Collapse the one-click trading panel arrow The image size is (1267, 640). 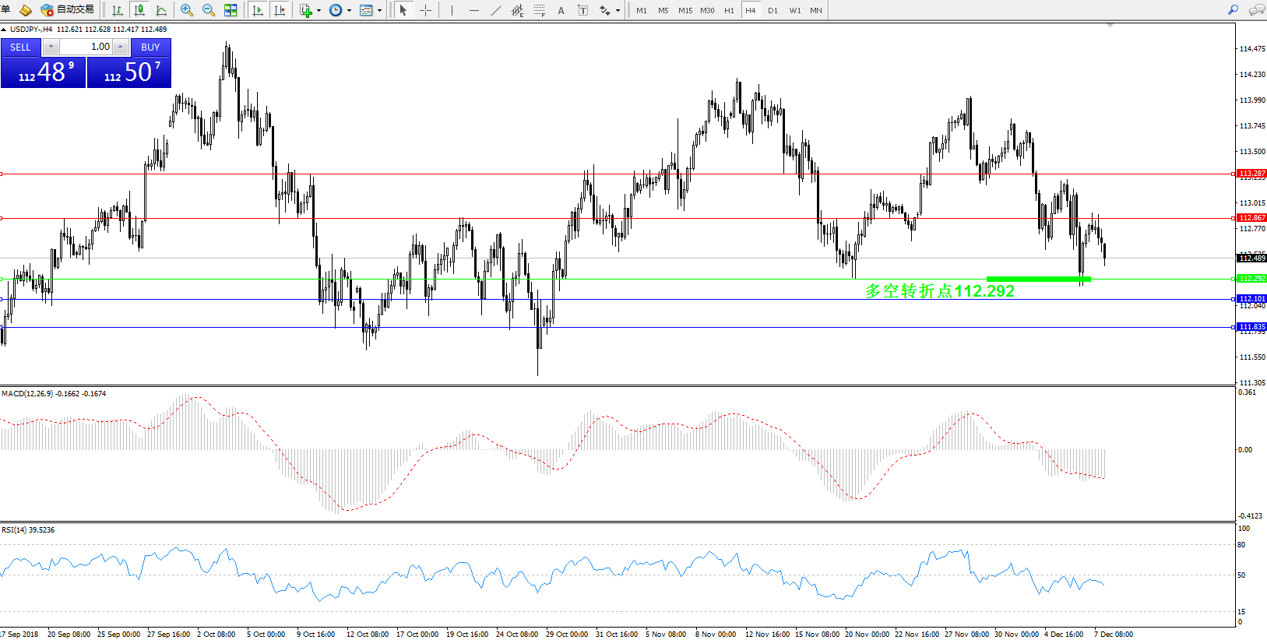click(x=4, y=30)
